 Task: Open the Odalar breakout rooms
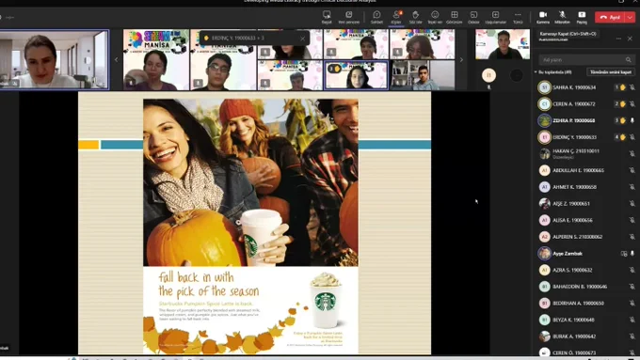pyautogui.click(x=473, y=17)
